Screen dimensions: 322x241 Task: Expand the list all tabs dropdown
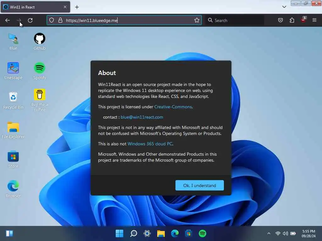click(x=284, y=7)
